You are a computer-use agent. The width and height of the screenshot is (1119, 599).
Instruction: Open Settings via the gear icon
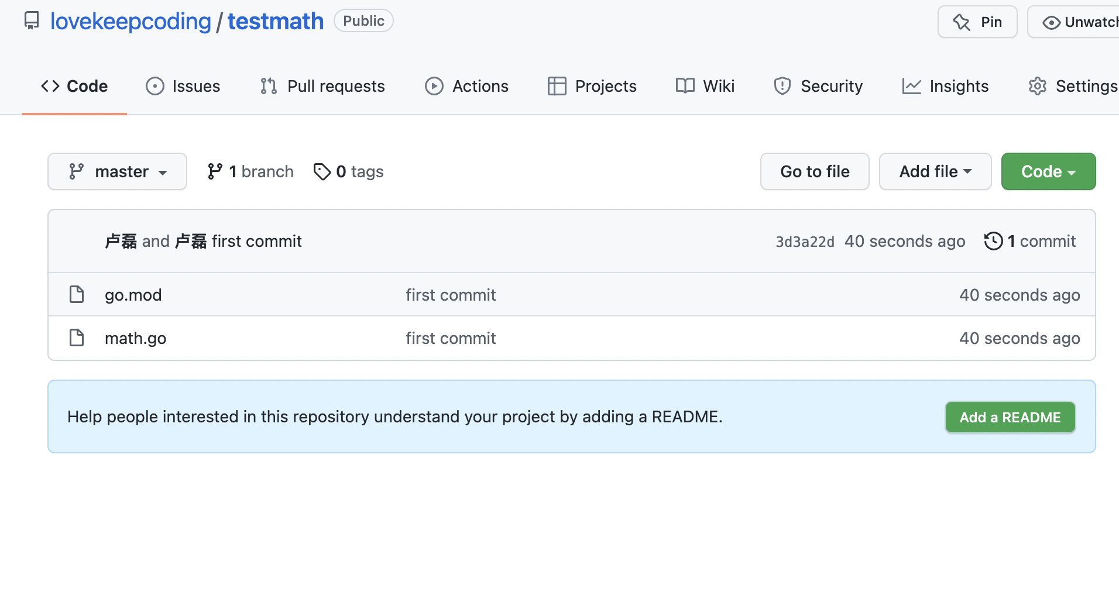[1038, 86]
